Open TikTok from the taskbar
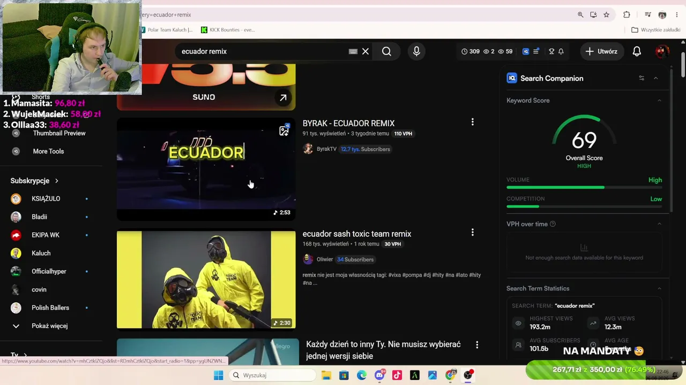686x385 pixels. point(397,375)
